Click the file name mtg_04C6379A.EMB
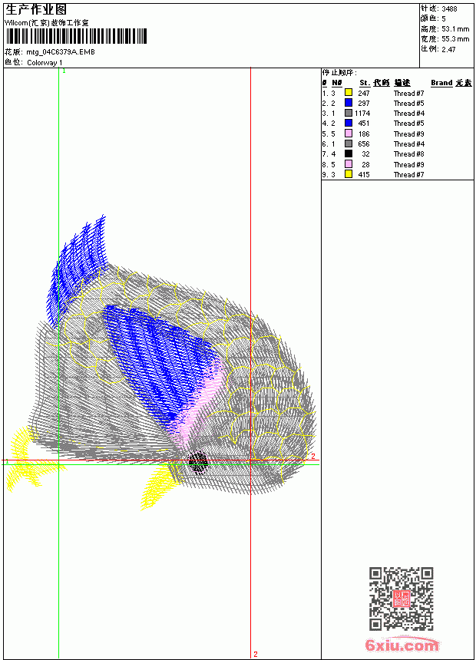The height and width of the screenshot is (660, 476). pyautogui.click(x=61, y=52)
